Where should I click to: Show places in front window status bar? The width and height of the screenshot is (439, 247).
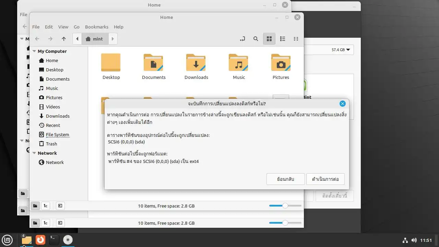coord(35,206)
